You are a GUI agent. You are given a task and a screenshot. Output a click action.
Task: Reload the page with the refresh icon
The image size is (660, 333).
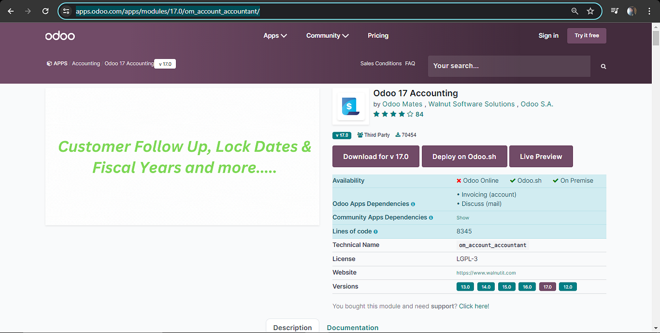[x=45, y=11]
